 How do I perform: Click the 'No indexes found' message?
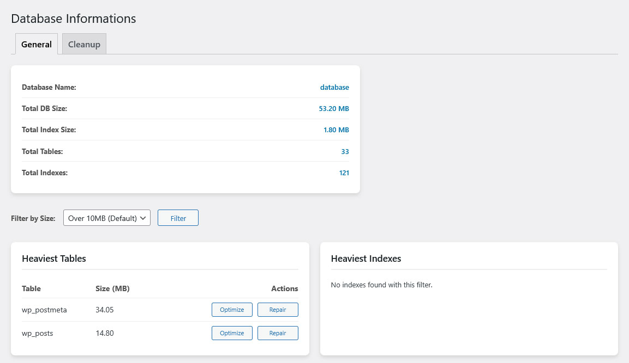point(381,285)
